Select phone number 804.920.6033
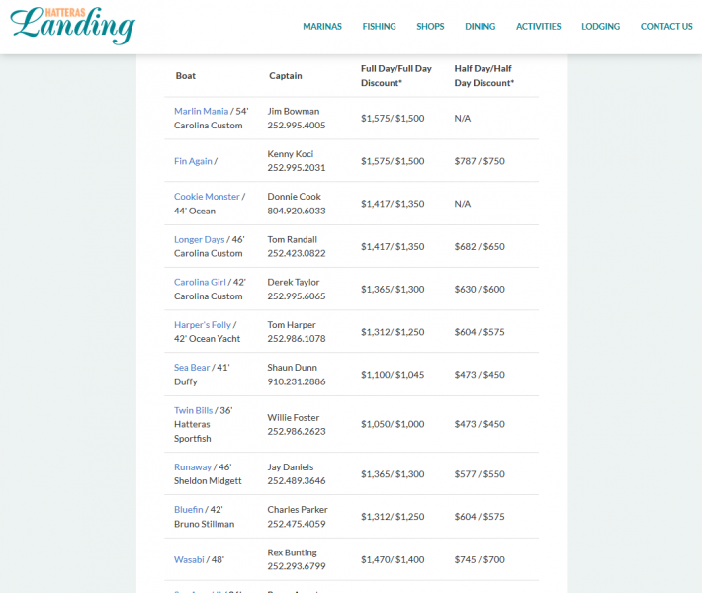This screenshot has width=702, height=593. click(x=297, y=211)
